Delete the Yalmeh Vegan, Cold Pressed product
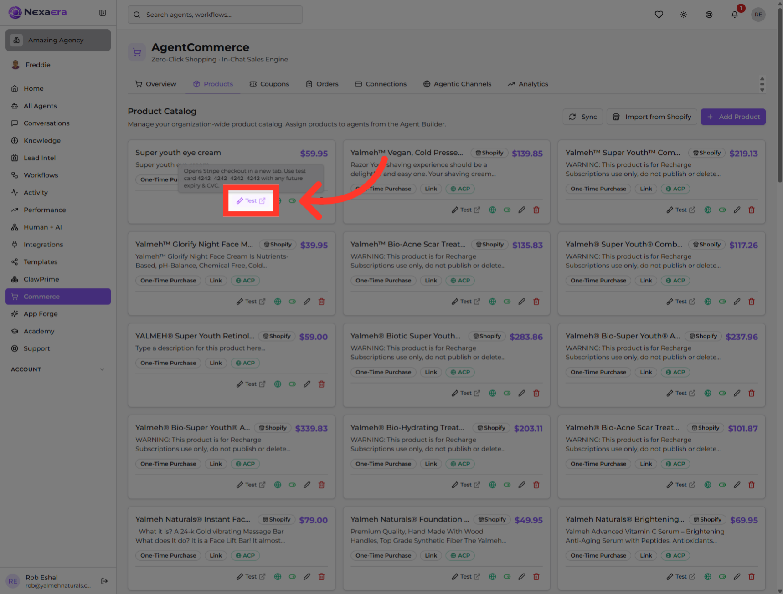 (x=536, y=210)
